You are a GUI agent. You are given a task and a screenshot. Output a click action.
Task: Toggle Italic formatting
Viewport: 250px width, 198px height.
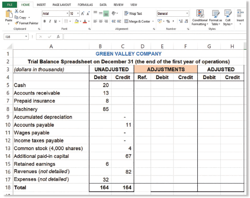(50, 21)
